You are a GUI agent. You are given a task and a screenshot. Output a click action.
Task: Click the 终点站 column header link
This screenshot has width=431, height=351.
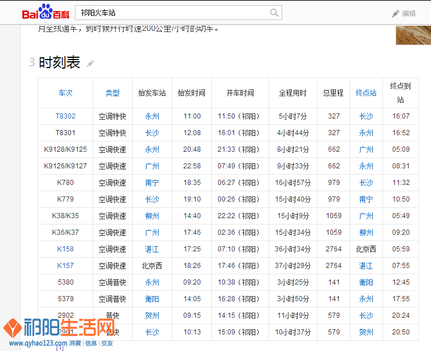tap(366, 93)
